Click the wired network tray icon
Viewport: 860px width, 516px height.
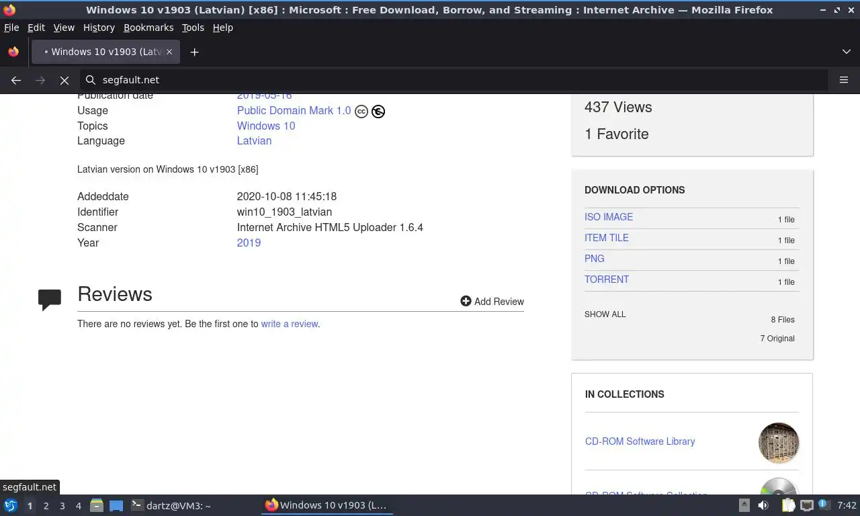pos(807,505)
